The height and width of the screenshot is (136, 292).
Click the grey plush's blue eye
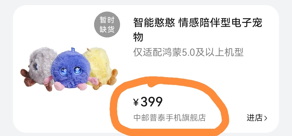pos(36,67)
